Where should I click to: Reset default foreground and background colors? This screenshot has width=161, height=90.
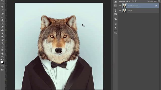click(x=1, y=59)
